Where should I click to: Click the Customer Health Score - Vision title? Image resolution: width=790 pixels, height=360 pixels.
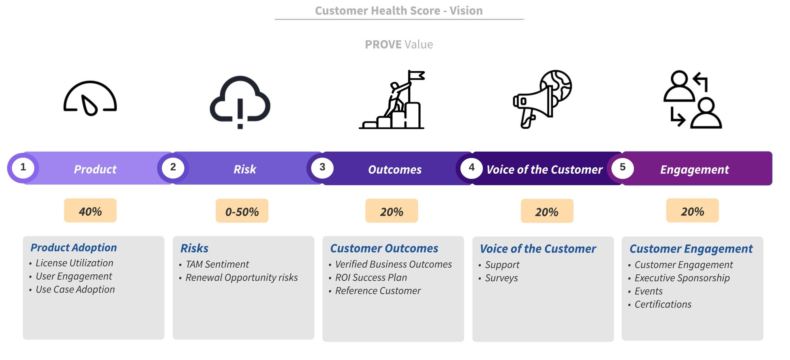(399, 11)
